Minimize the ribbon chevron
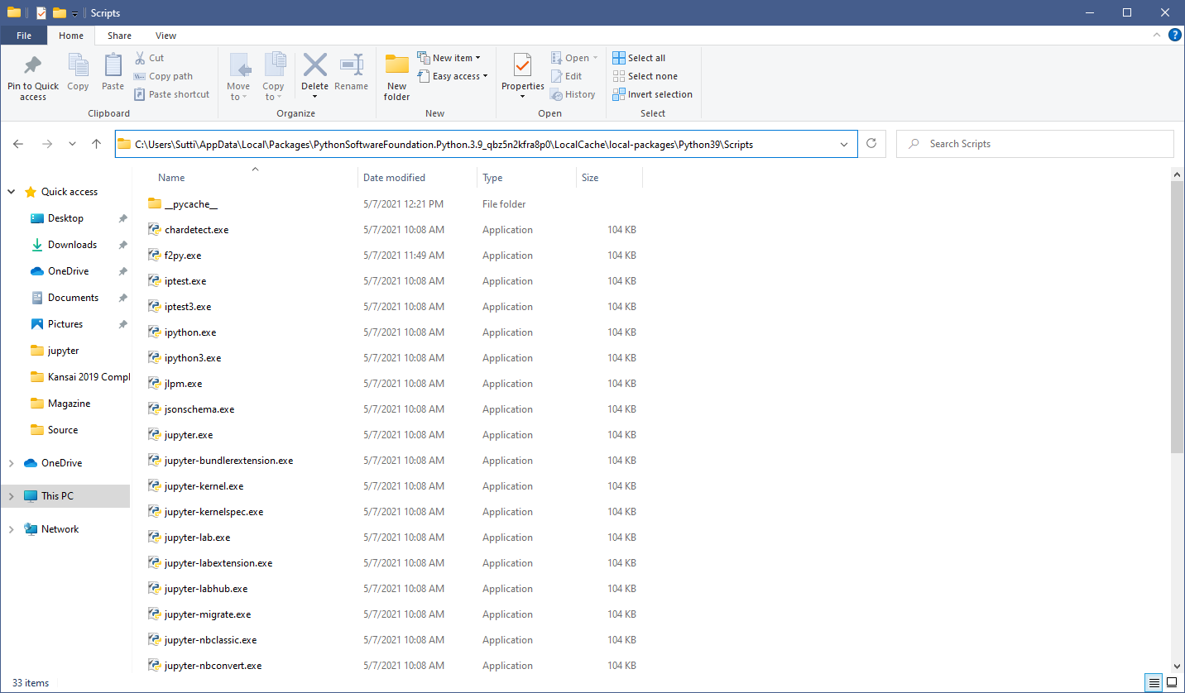The image size is (1185, 693). 1158,36
